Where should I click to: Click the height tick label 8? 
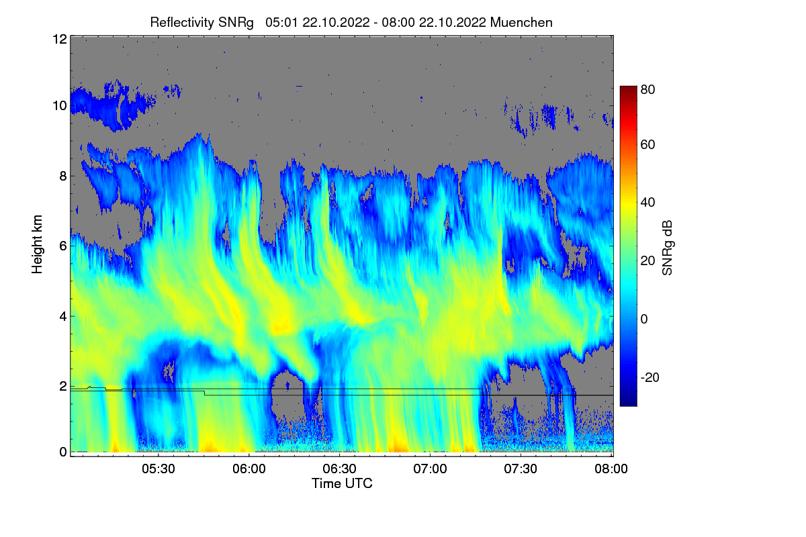(62, 176)
